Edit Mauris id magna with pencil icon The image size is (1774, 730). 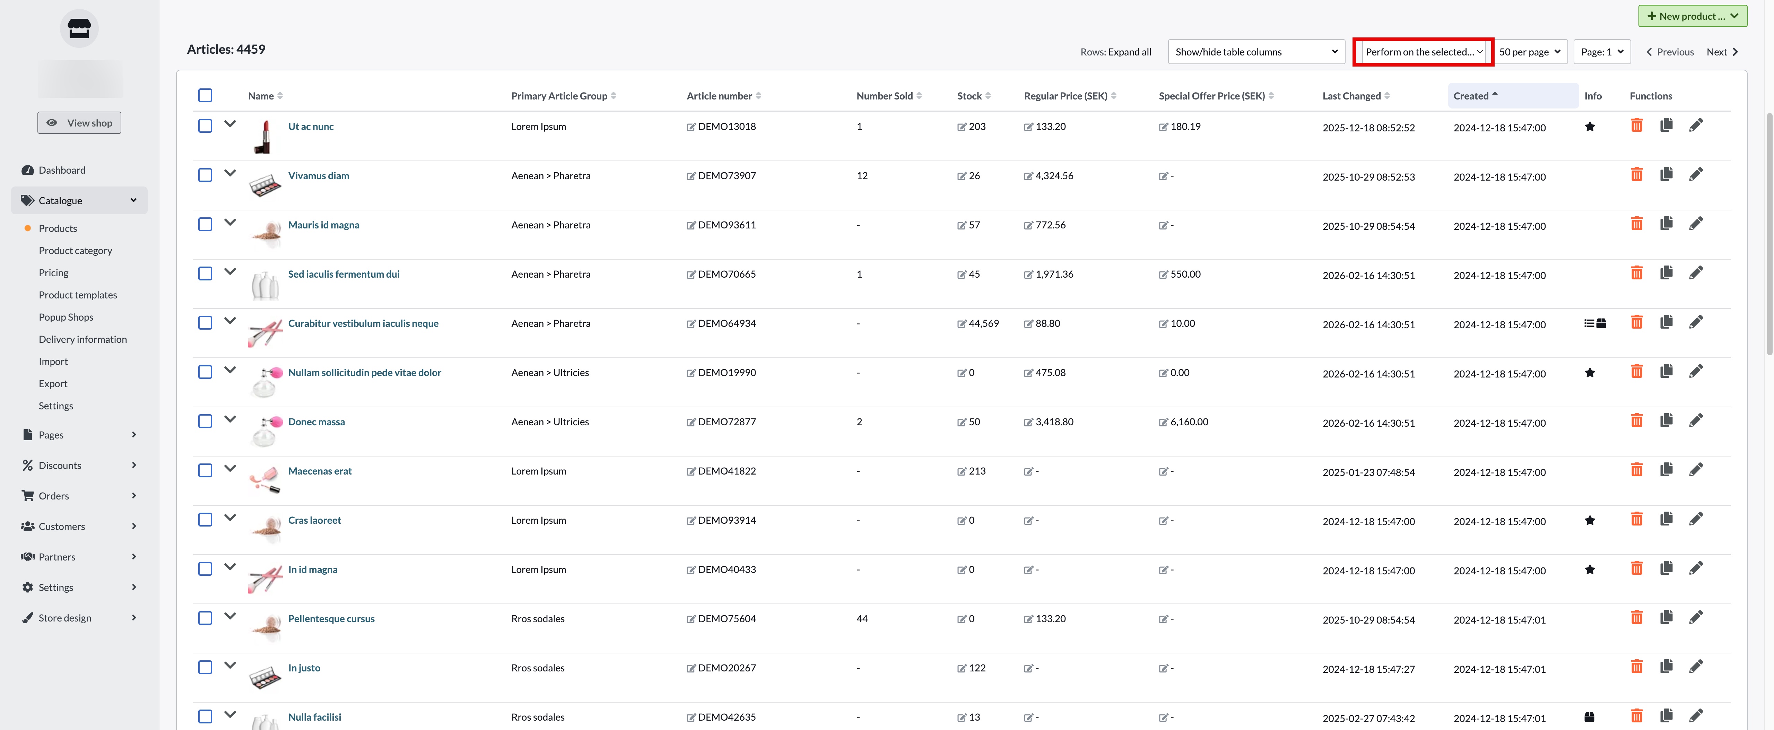coord(1696,224)
